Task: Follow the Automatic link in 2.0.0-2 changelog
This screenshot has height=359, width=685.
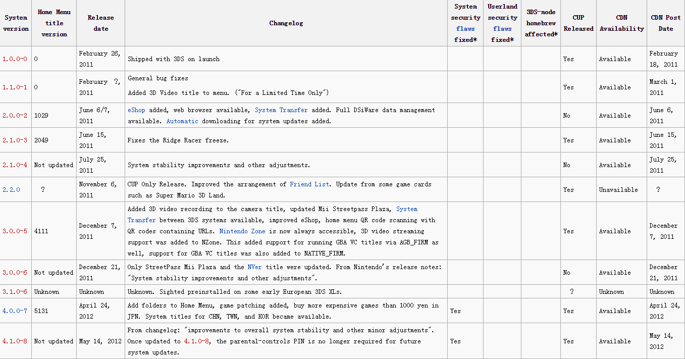Action: coord(183,121)
